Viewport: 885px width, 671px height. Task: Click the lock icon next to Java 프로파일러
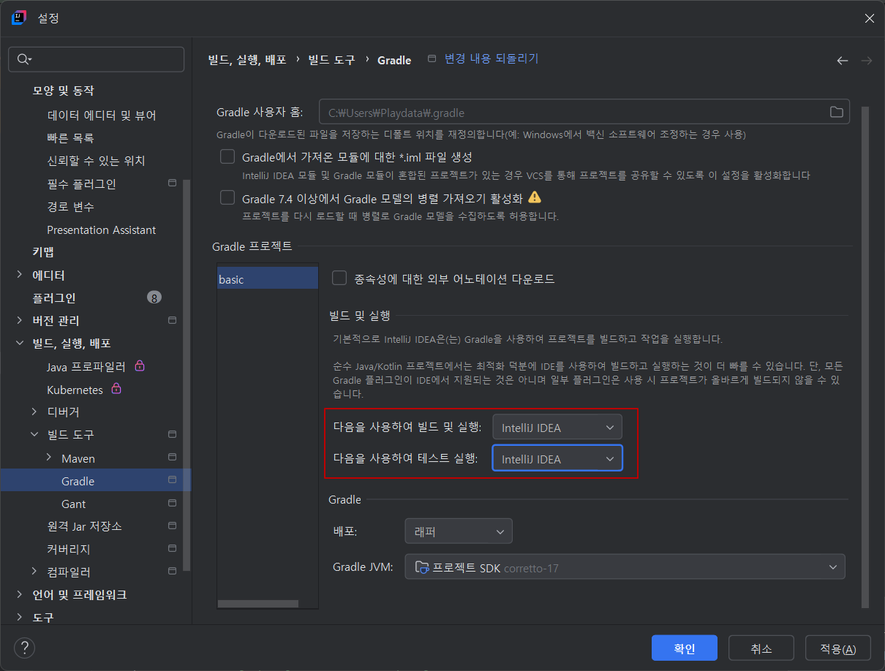[x=140, y=365]
